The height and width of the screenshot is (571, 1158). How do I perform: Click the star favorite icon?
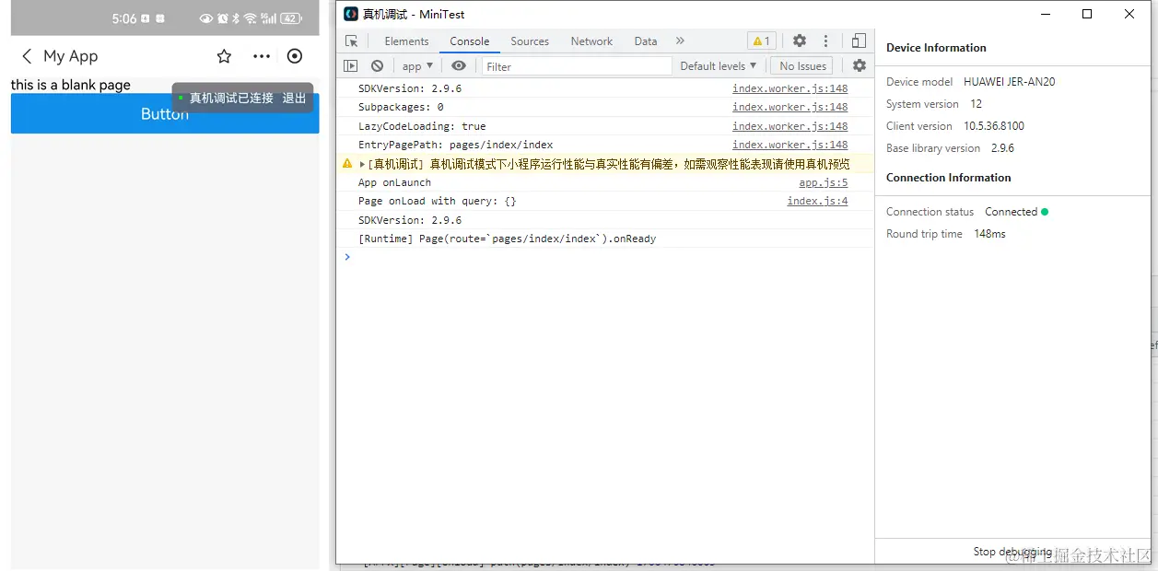224,56
